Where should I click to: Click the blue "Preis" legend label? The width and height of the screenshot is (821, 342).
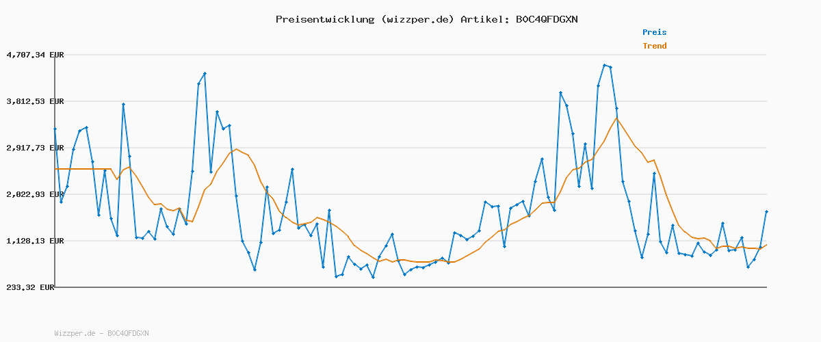[x=654, y=32]
